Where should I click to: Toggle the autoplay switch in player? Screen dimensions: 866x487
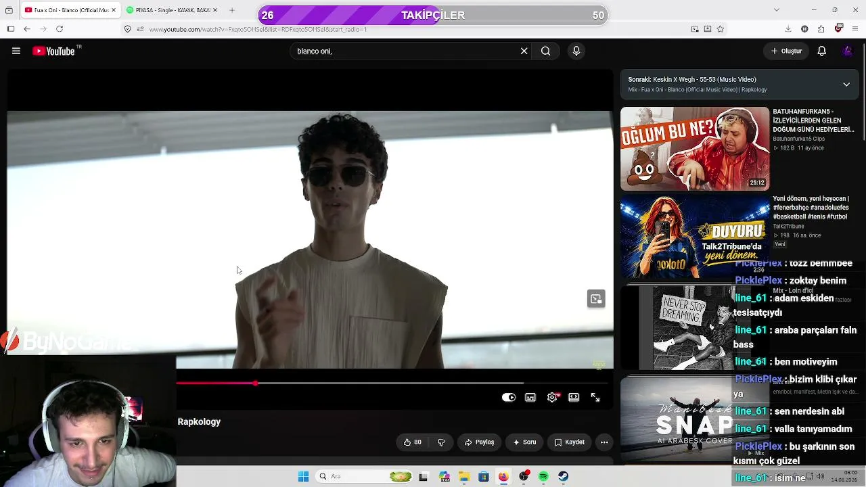(509, 398)
